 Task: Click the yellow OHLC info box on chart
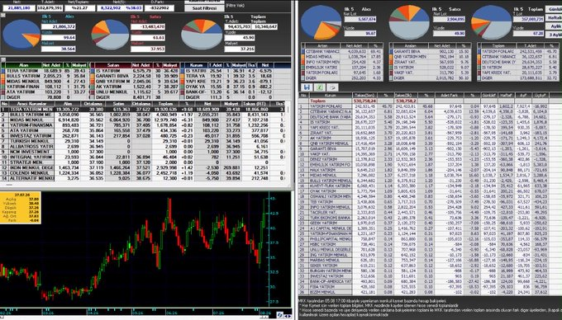coord(21,208)
